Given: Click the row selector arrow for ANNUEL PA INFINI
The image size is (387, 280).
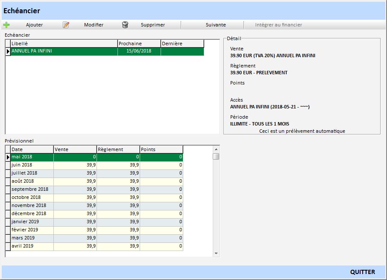Looking at the screenshot, I should (x=8, y=51).
